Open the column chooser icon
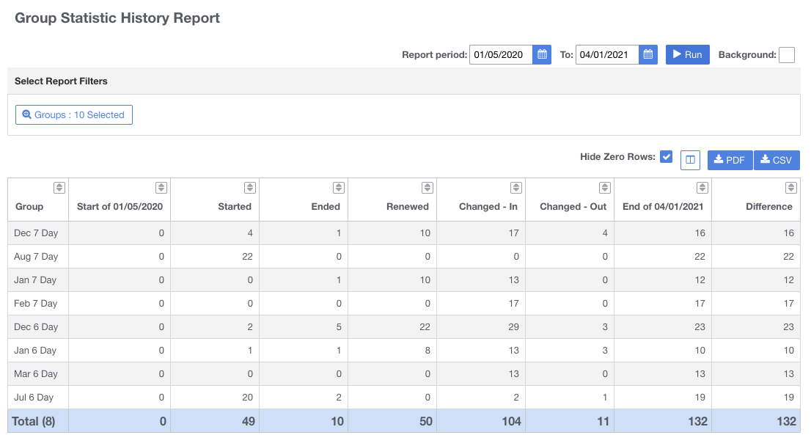This screenshot has width=811, height=446. pos(690,160)
